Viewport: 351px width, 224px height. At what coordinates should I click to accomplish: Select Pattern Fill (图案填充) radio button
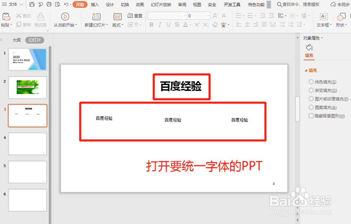311,107
